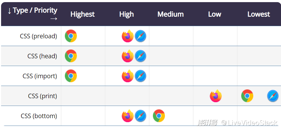
Task: Click Firefox icon in CSS (print) row
Action: click(x=216, y=96)
